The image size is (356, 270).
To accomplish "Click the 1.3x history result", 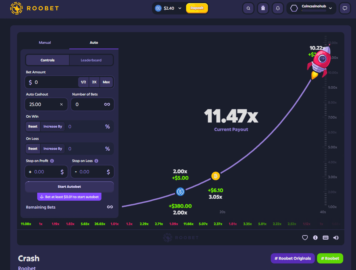I will (129, 224).
